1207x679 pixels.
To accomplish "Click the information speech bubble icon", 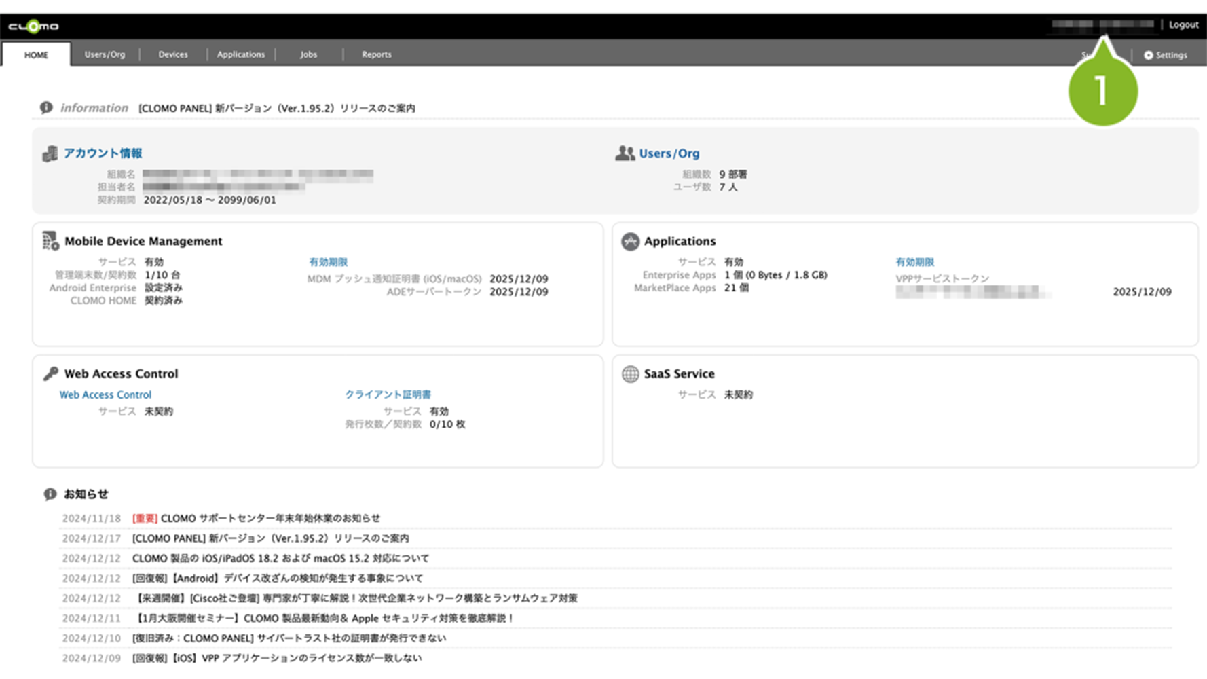I will pyautogui.click(x=46, y=107).
